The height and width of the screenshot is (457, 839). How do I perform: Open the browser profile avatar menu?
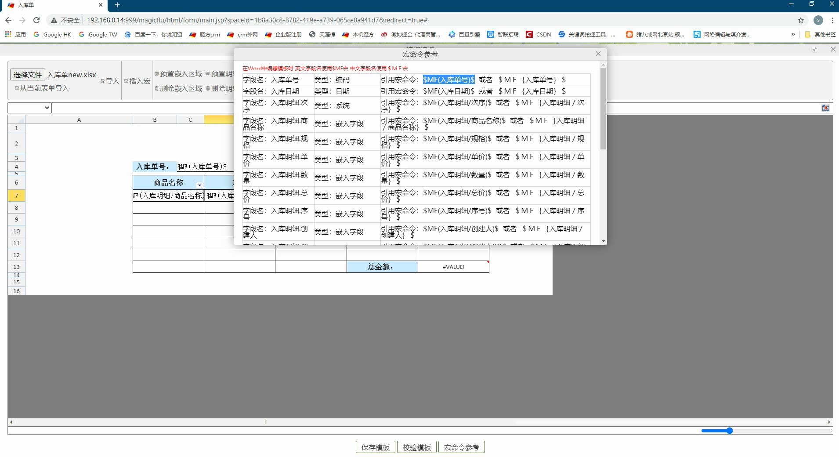point(818,20)
